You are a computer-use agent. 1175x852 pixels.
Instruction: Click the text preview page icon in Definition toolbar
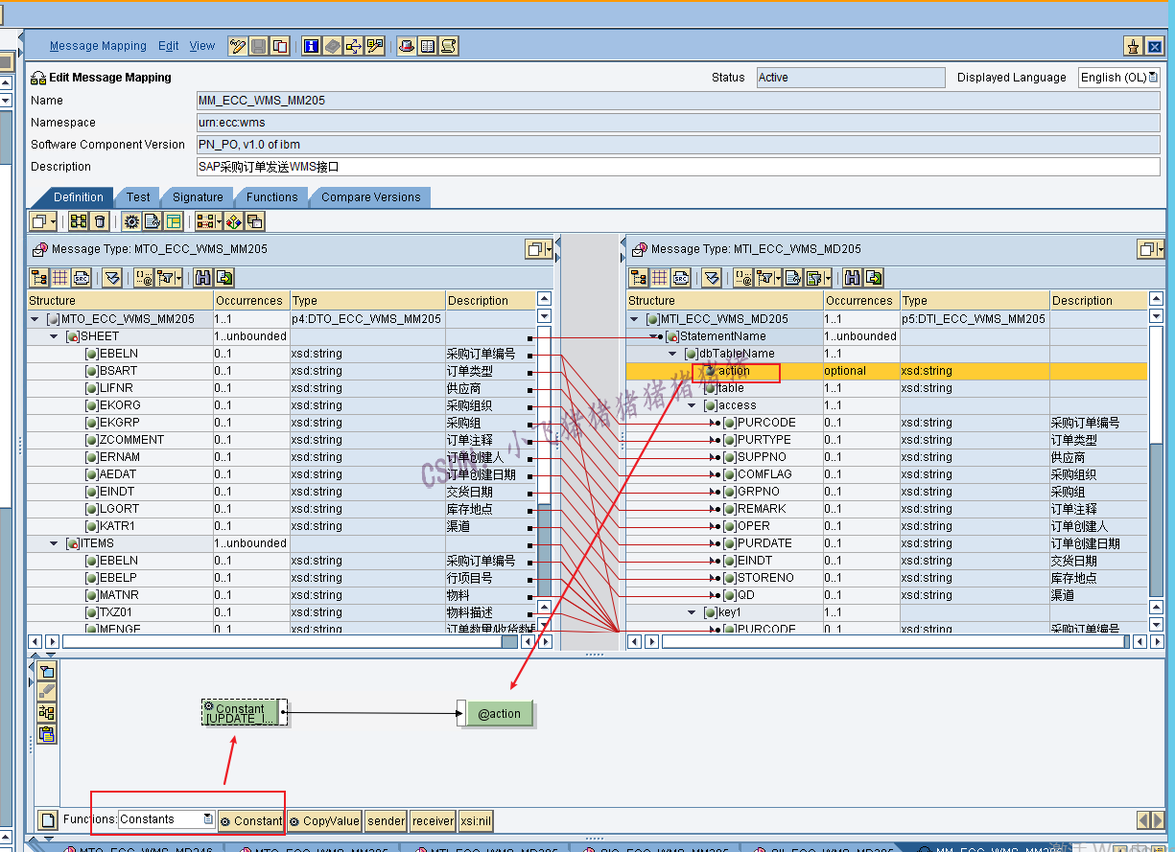tap(153, 221)
